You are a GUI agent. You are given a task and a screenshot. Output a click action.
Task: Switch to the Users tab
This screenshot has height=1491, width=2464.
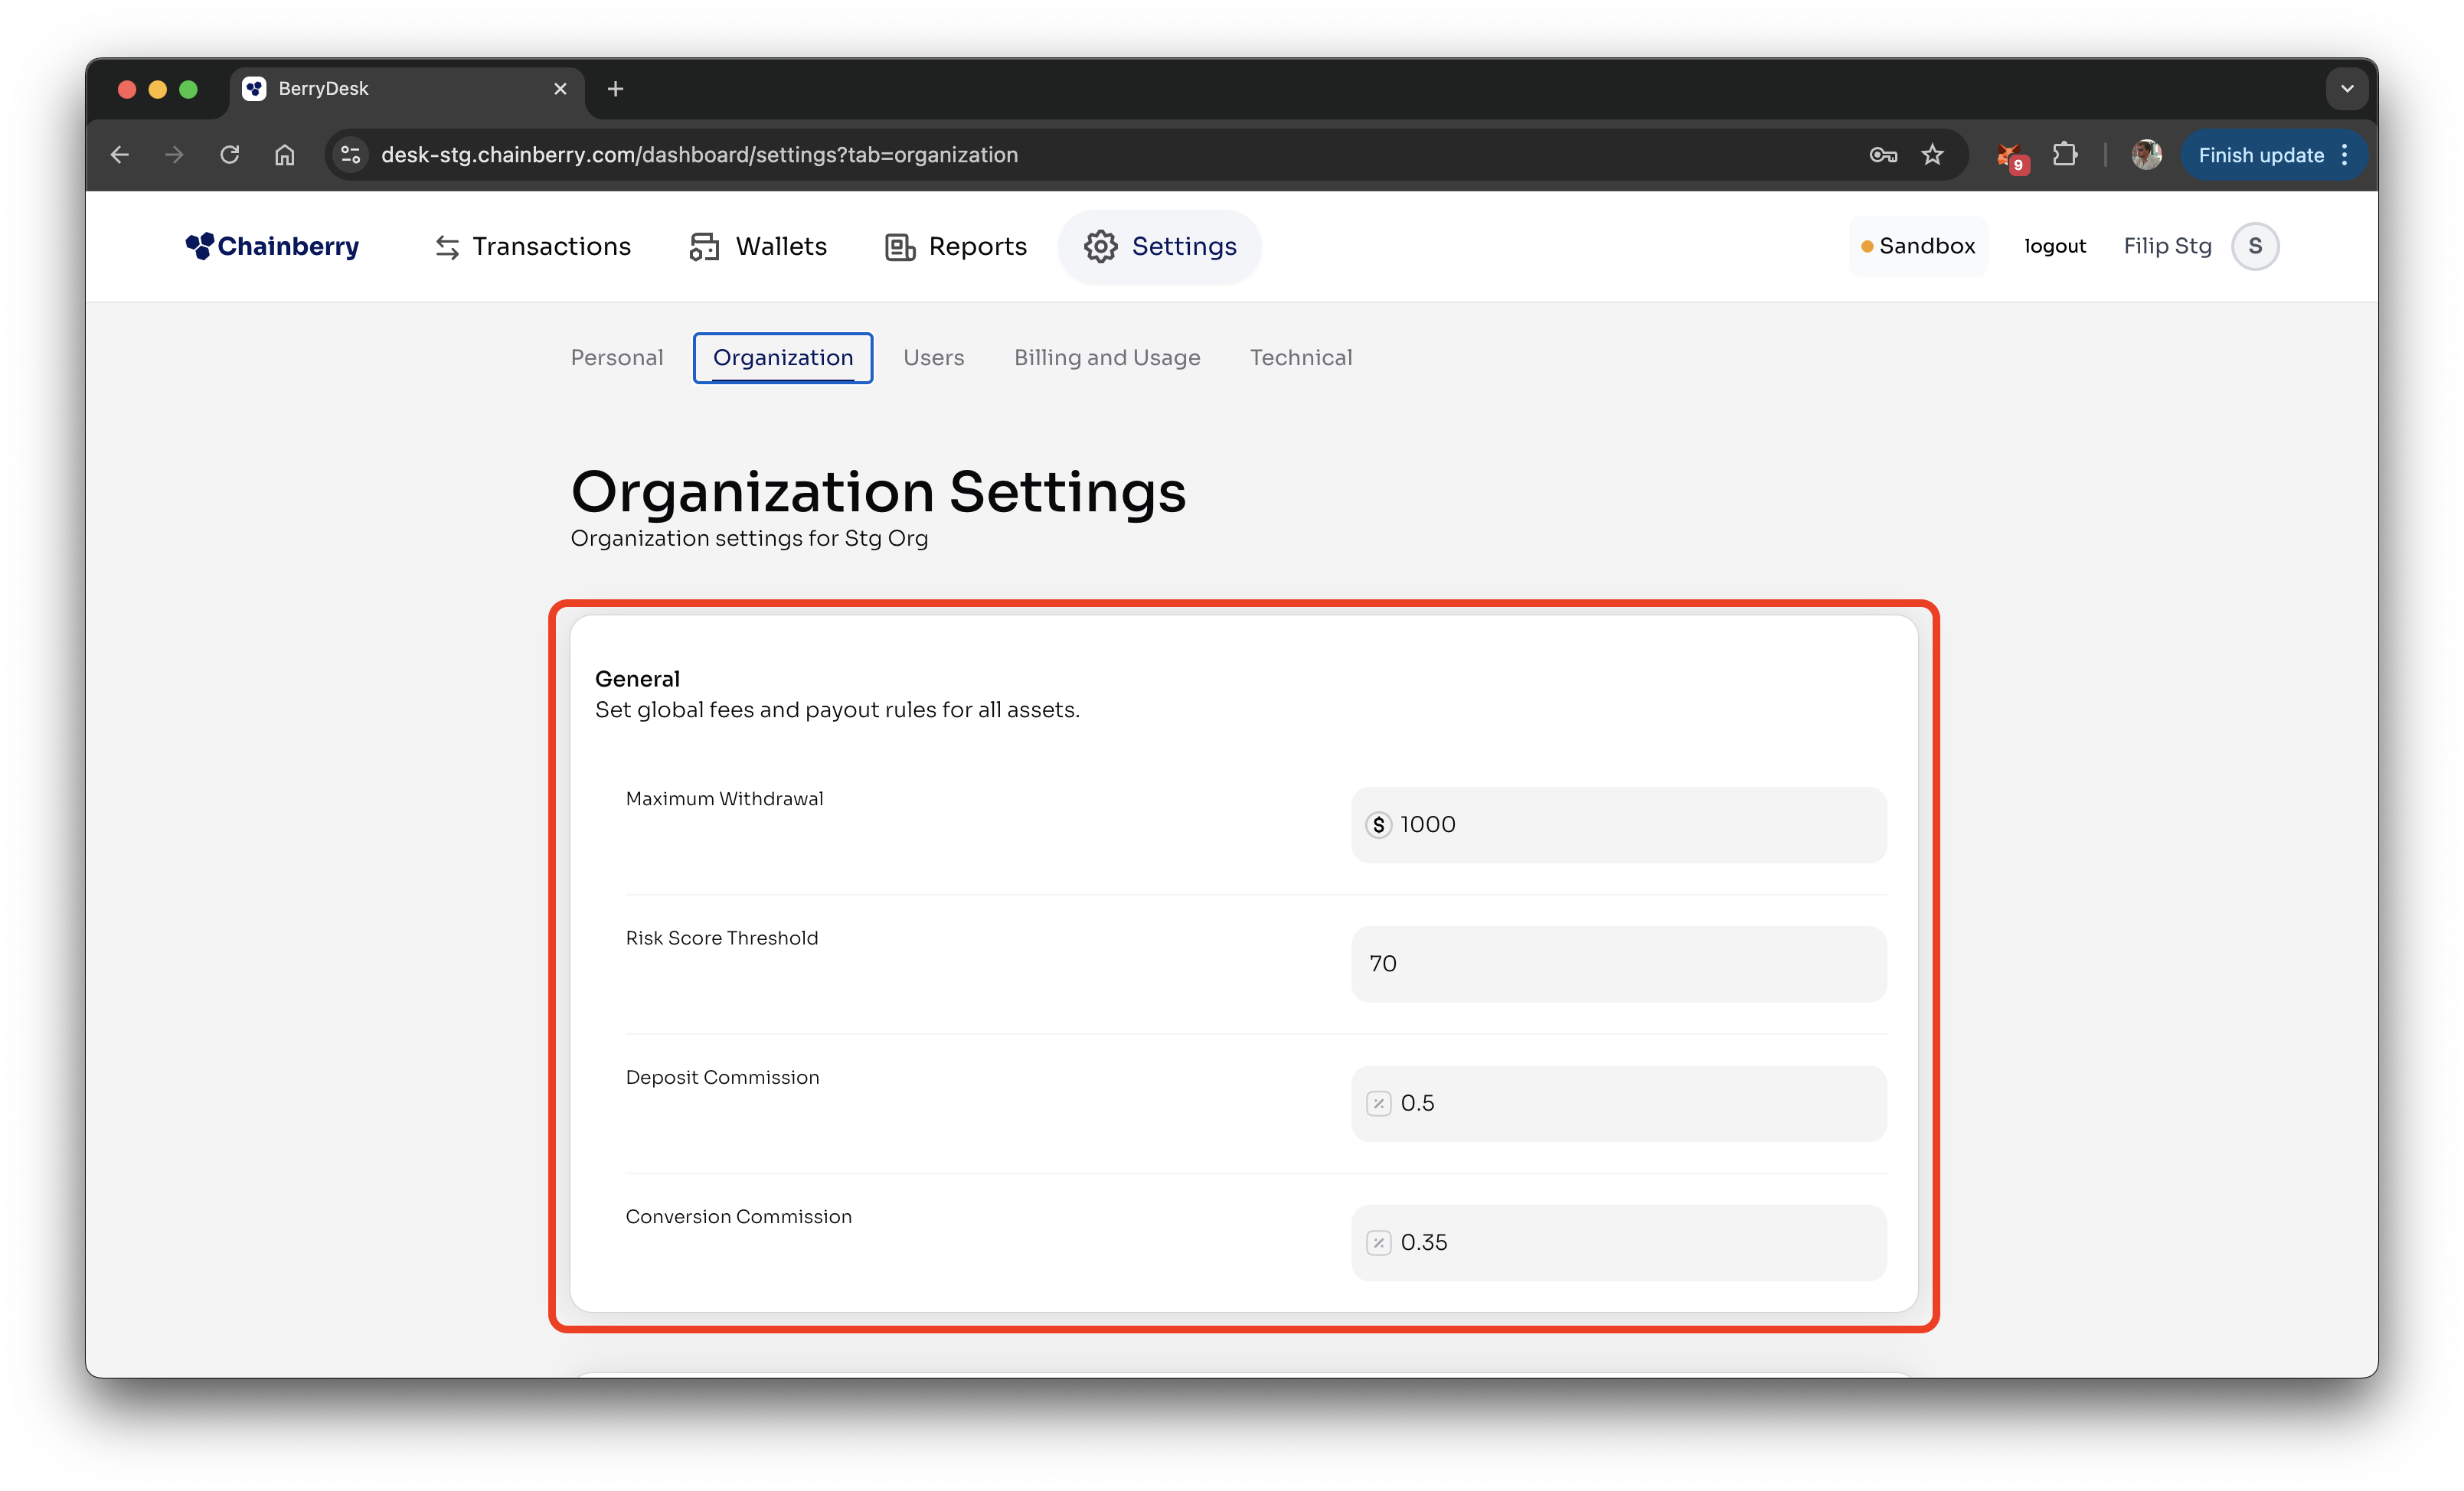pyautogui.click(x=933, y=357)
